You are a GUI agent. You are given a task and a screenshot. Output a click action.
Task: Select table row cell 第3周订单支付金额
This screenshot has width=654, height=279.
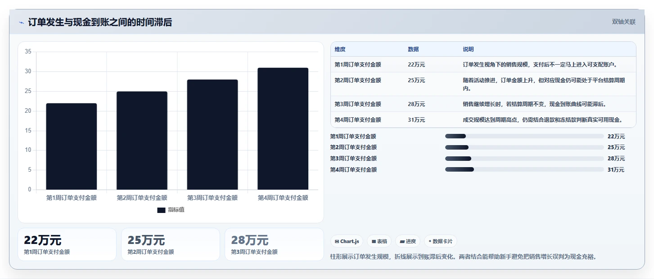[x=358, y=104]
